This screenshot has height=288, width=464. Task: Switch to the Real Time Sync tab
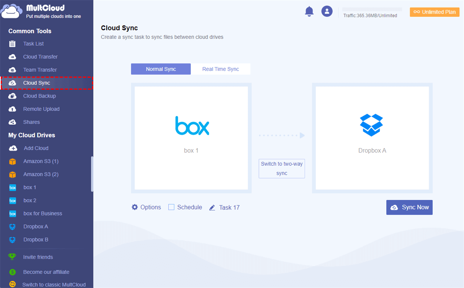[221, 69]
